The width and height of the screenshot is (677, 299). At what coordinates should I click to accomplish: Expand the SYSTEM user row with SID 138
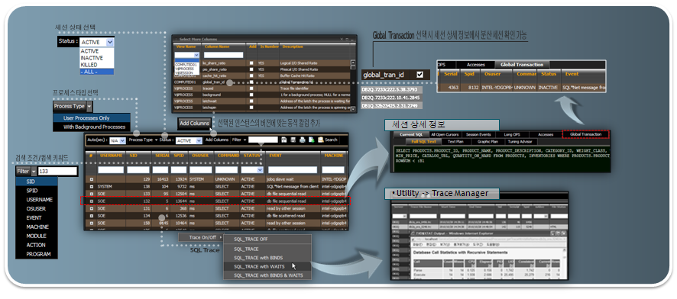pyautogui.click(x=91, y=187)
